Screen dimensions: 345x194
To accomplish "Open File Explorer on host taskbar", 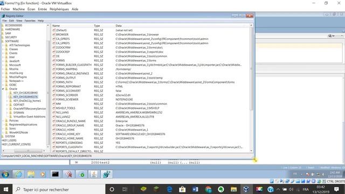I will coord(233,189).
